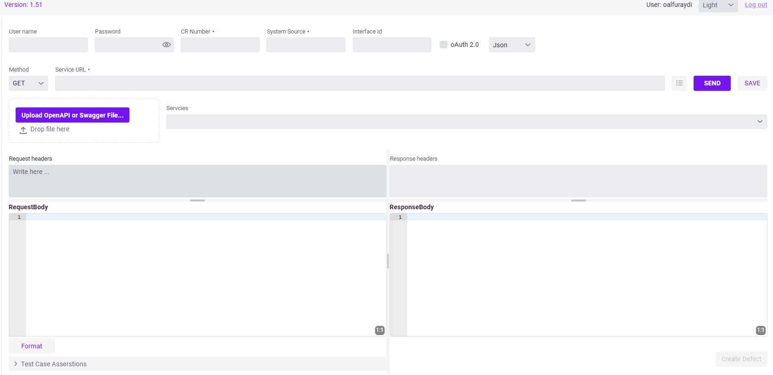The image size is (773, 375).
Task: Click the vertical splitter between request and response
Action: coord(388,261)
